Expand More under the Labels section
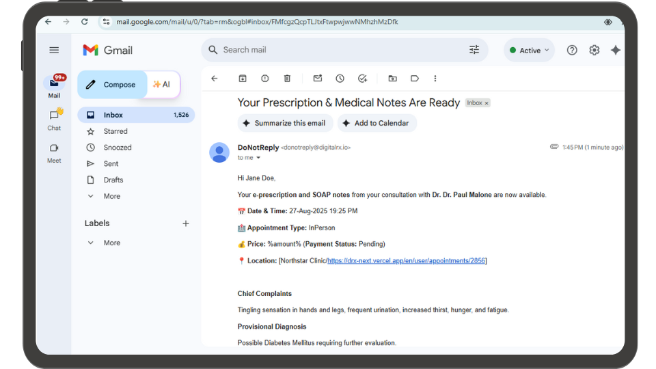 (111, 243)
